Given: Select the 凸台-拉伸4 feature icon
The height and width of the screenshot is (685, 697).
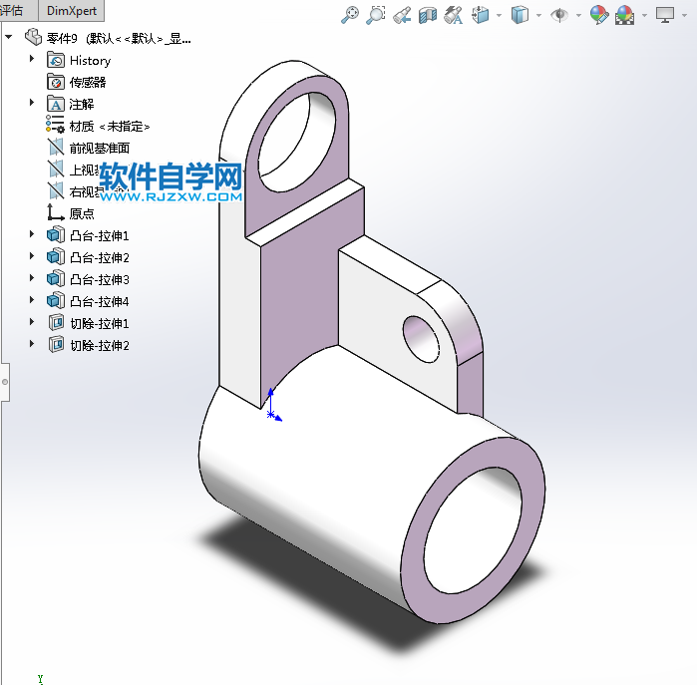Looking at the screenshot, I should [56, 300].
